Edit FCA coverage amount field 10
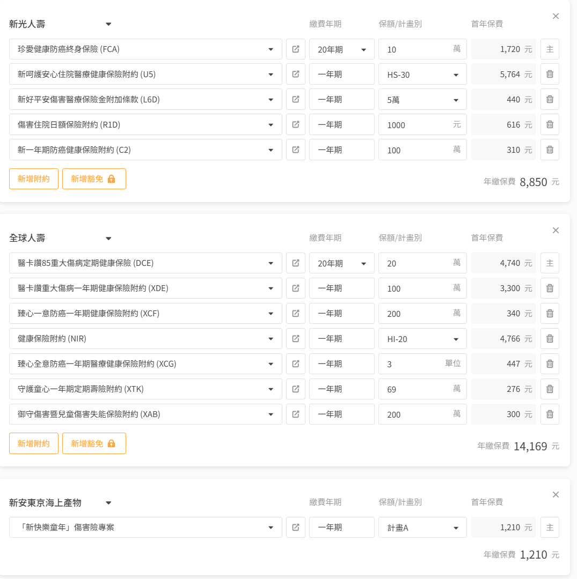The height and width of the screenshot is (579, 577). tap(422, 49)
